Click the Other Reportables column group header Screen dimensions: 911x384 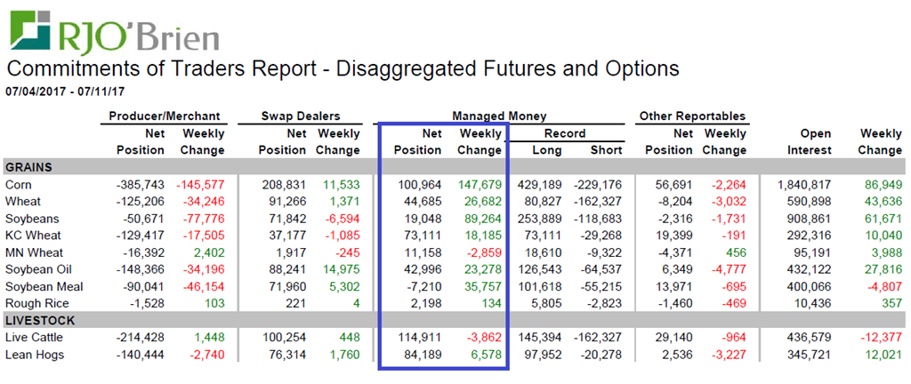point(692,116)
